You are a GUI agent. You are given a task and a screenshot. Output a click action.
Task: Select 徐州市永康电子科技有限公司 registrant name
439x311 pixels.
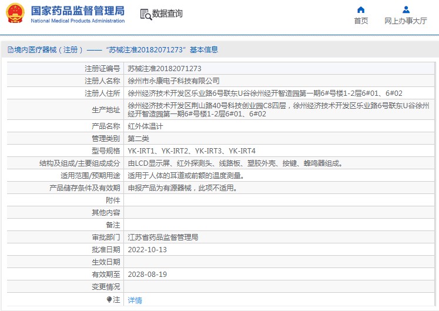173,81
